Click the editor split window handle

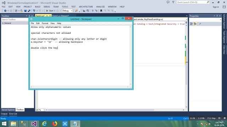coord(186,23)
